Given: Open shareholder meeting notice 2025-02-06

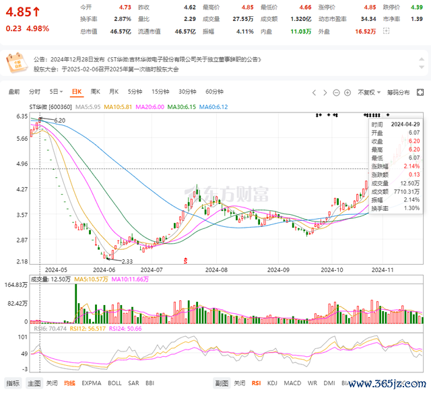Looking at the screenshot, I should click(106, 69).
